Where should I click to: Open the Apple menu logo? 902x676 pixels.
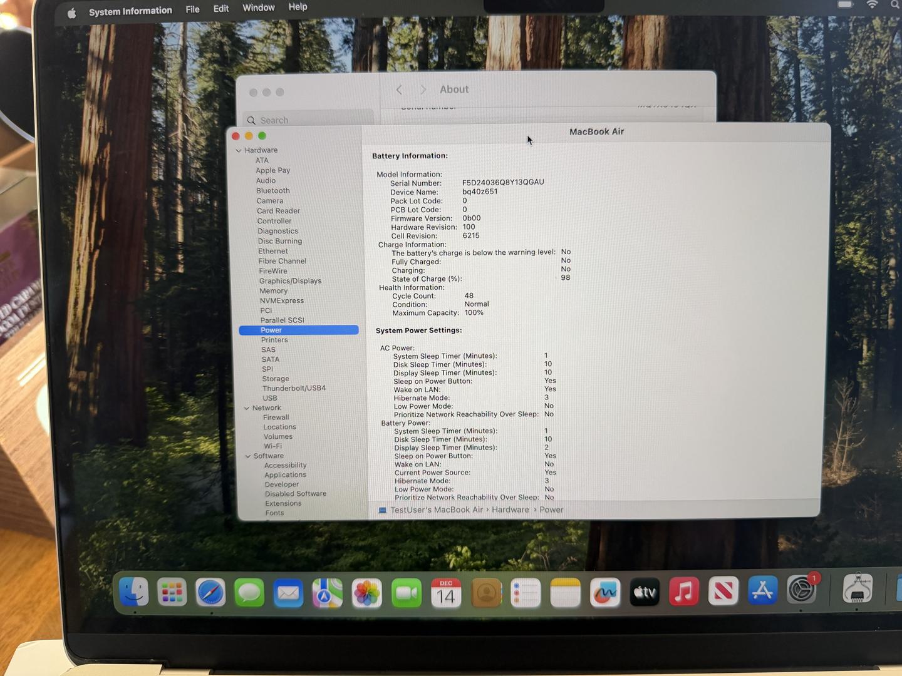(71, 13)
